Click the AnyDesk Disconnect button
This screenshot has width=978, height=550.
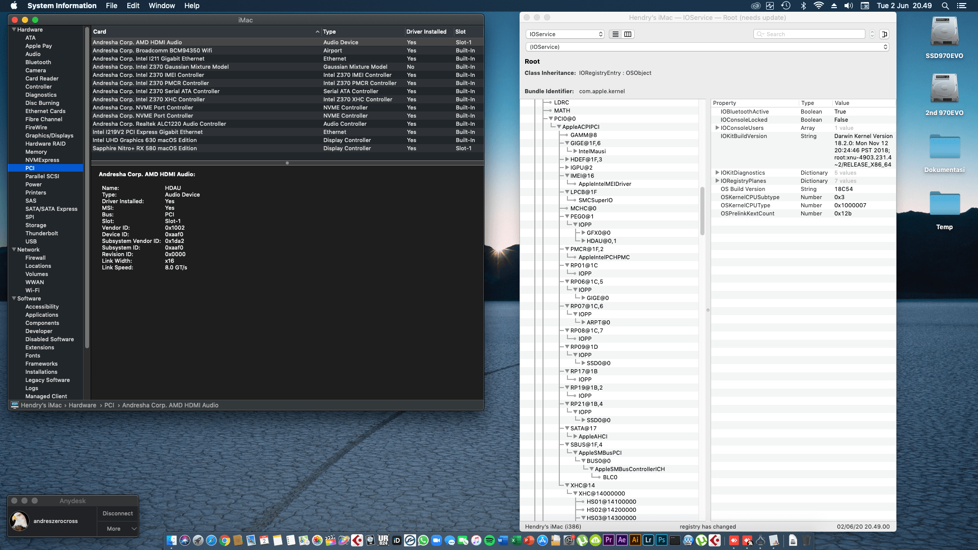(118, 513)
